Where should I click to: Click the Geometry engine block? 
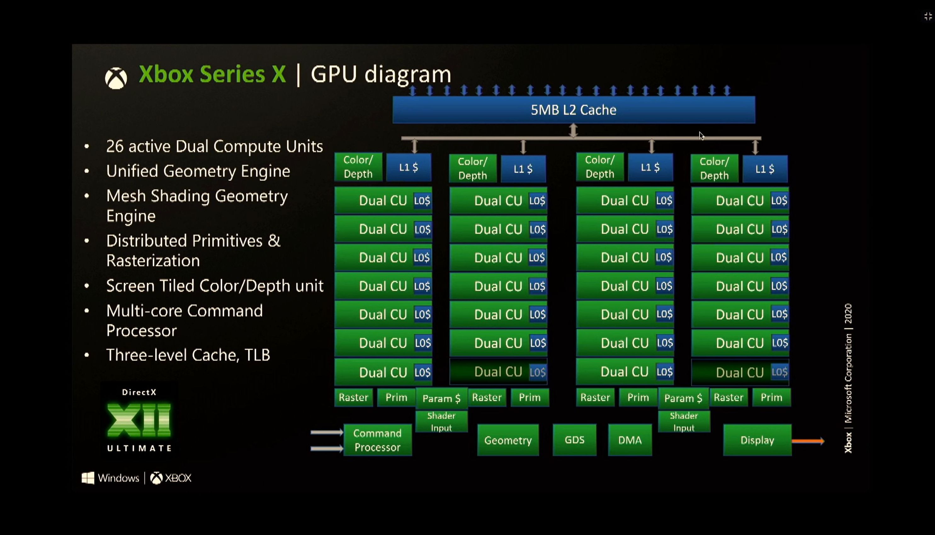pos(508,441)
